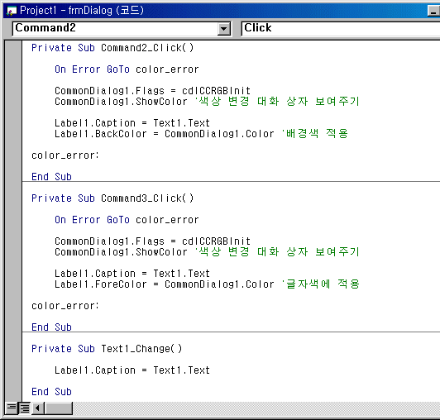Place the cursor on the Private Sub Text1_Change line
Viewport: 440px width, 420px height.
pyautogui.click(x=107, y=349)
